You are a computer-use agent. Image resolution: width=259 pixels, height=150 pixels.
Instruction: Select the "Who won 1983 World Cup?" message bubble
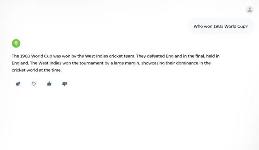[x=220, y=26]
